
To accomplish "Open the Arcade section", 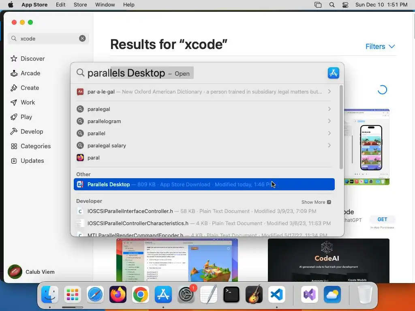I will click(26, 73).
